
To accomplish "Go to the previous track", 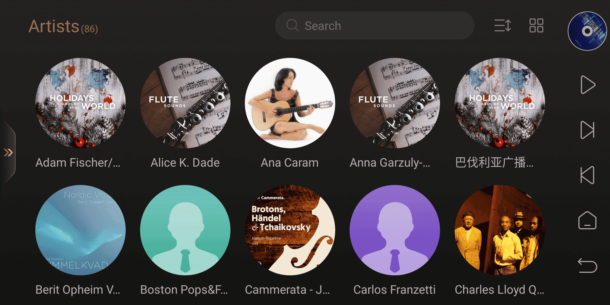I will pyautogui.click(x=587, y=175).
